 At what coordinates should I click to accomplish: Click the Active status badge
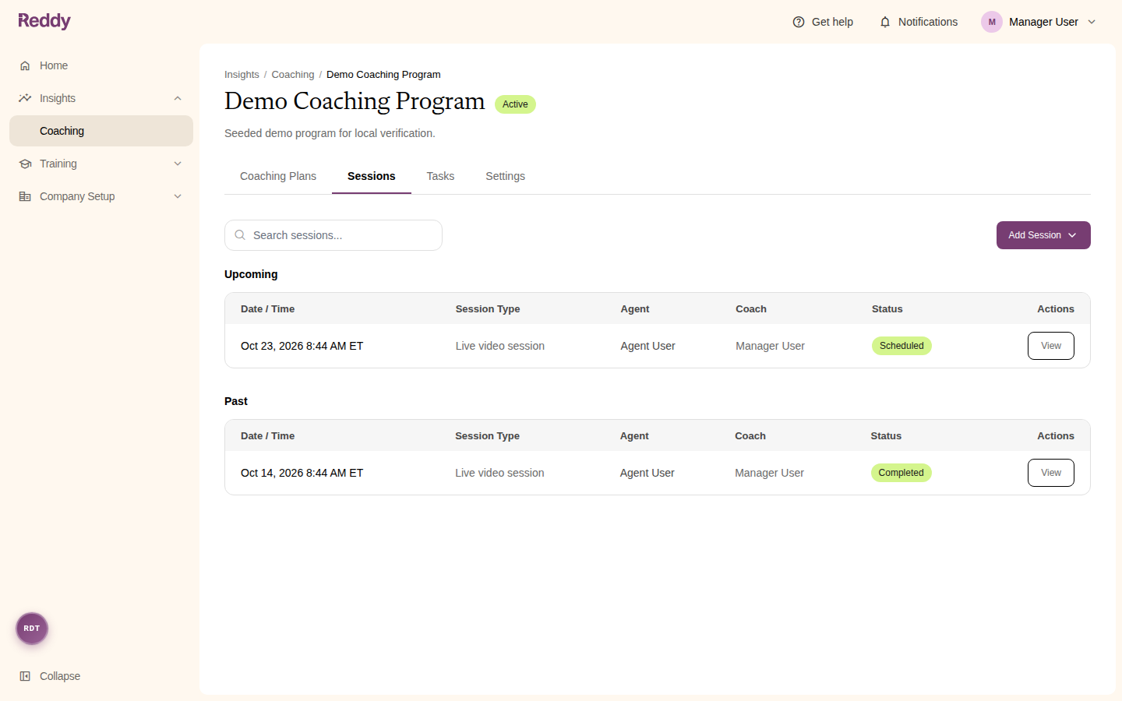tap(515, 104)
